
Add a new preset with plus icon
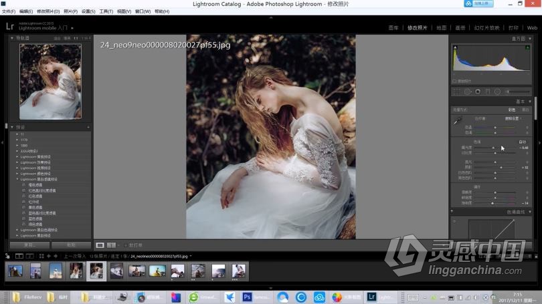[x=88, y=128]
